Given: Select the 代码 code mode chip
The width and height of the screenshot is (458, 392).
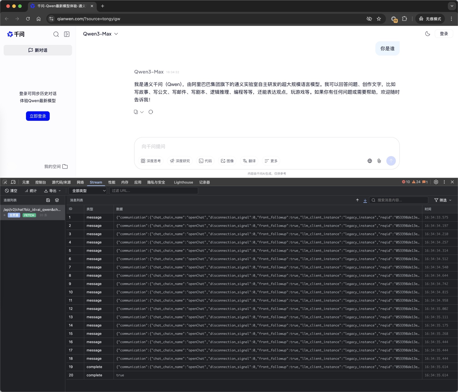Looking at the screenshot, I should 205,161.
